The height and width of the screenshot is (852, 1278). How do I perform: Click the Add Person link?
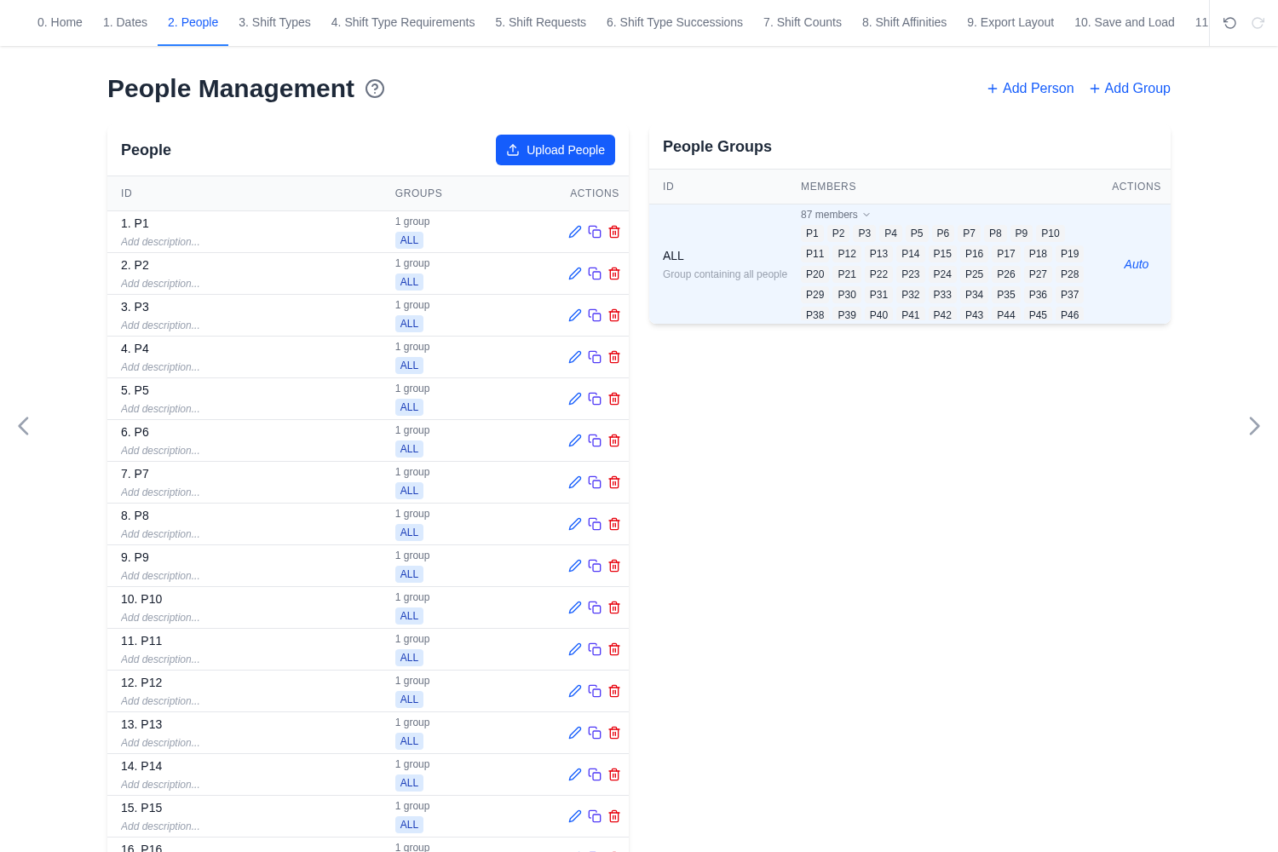pos(1030,89)
